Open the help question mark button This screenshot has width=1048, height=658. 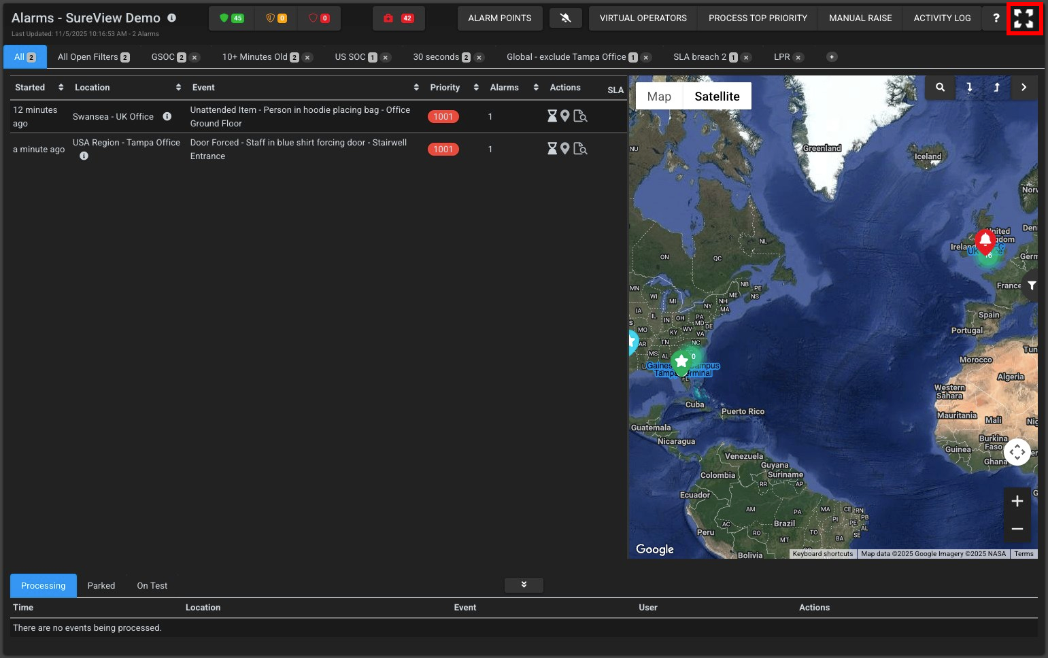coord(996,18)
